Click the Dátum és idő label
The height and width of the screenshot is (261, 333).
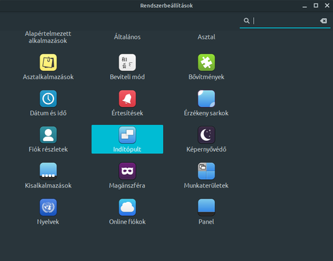click(48, 113)
